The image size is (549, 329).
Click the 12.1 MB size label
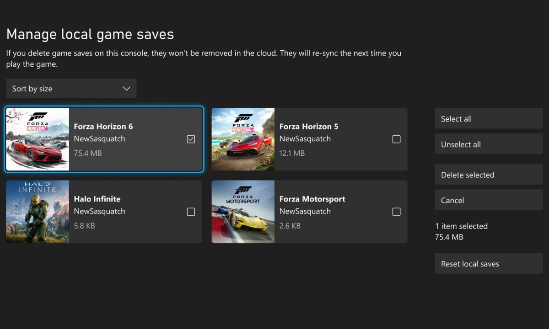pos(292,153)
